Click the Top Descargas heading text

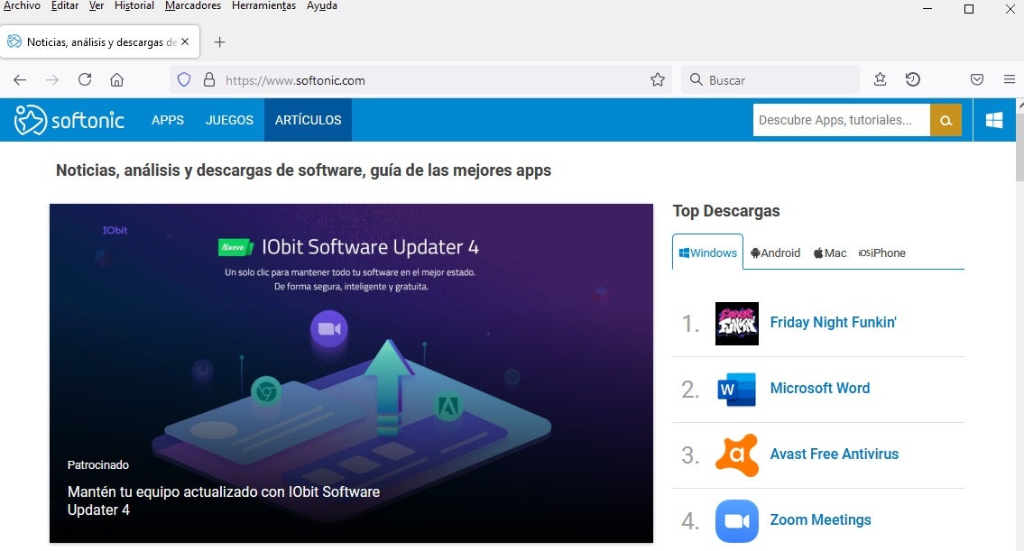click(x=726, y=211)
